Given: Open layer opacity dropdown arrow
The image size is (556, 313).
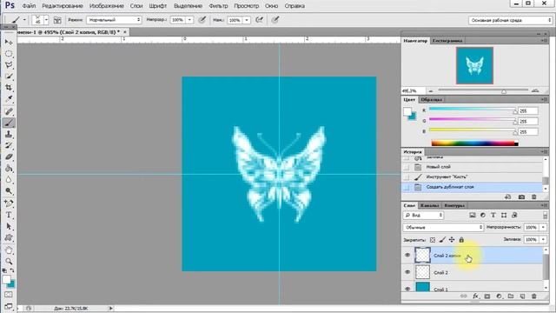Looking at the screenshot, I should (543, 227).
